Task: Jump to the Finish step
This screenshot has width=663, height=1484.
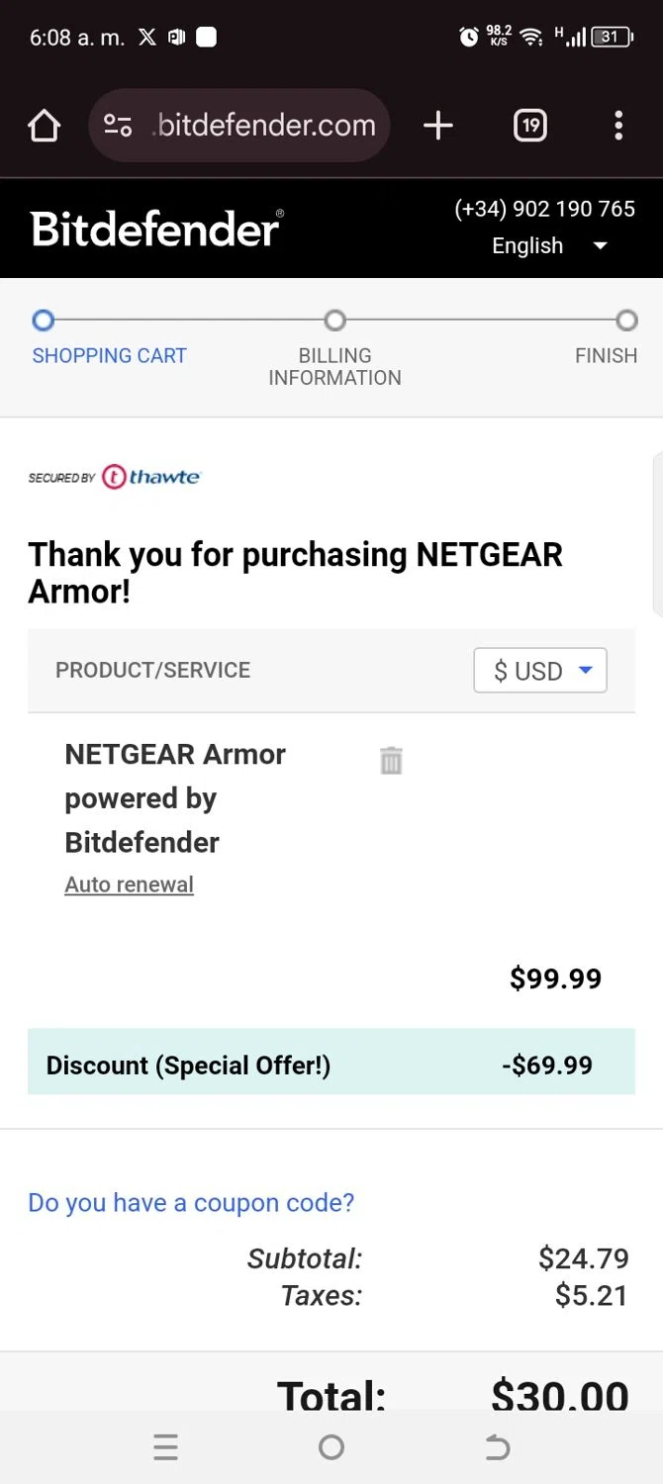Action: coord(606,355)
